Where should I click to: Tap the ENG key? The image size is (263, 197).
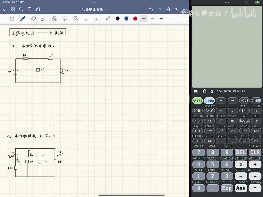point(209,141)
